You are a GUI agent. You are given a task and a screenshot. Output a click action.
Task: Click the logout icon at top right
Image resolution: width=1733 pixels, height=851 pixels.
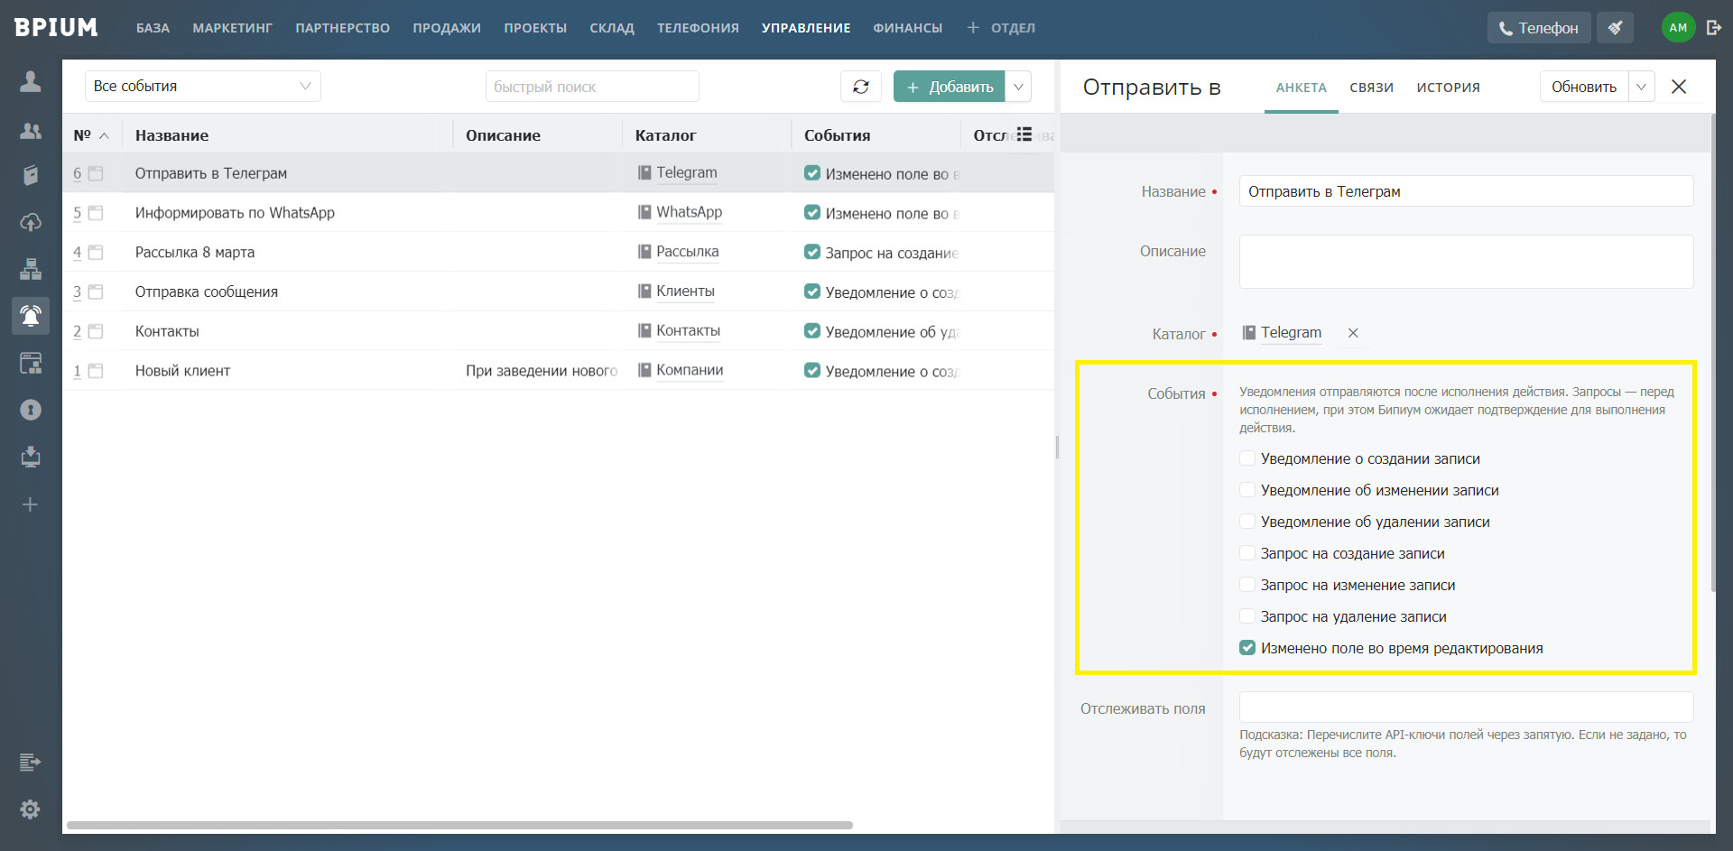[x=1713, y=28]
